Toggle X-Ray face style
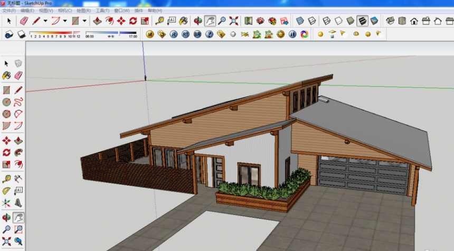Image resolution: width=454 pixels, height=251 pixels. coord(300,21)
